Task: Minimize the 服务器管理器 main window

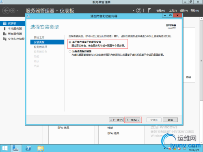Action: click(185, 2)
